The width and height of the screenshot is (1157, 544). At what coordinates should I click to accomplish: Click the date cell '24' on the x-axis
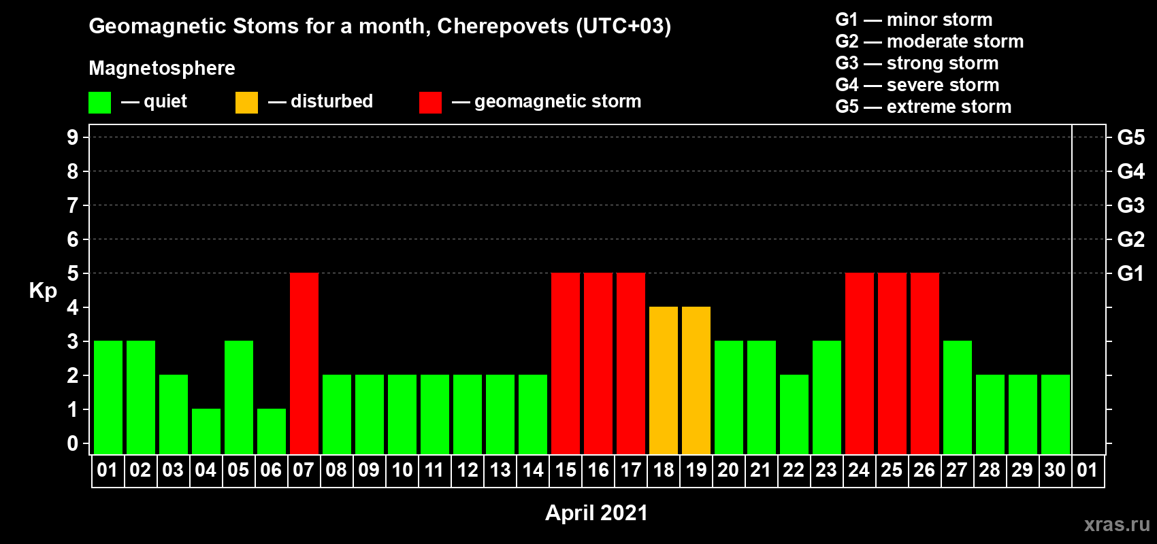(860, 471)
